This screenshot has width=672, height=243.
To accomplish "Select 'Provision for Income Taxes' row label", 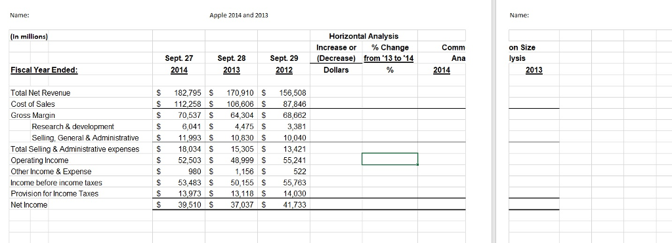I will [54, 194].
